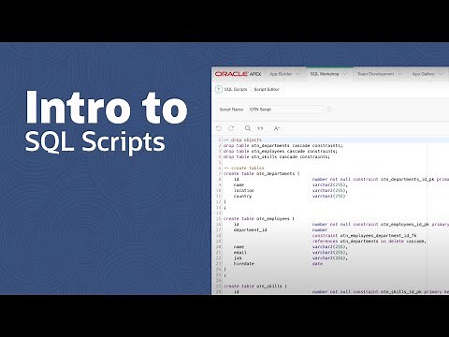Viewport: 449px width, 337px height.
Task: Expand the SQL Workshop dropdown chevron
Action: (344, 74)
